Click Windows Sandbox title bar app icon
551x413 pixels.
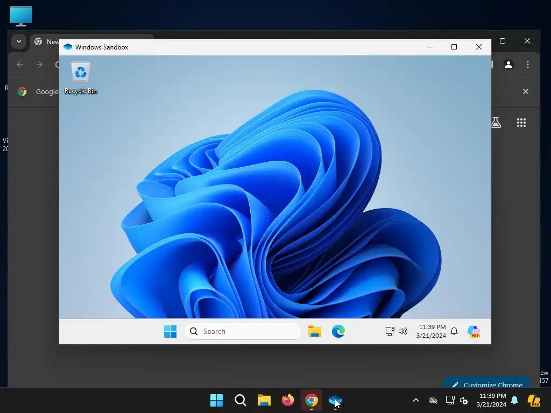68,47
